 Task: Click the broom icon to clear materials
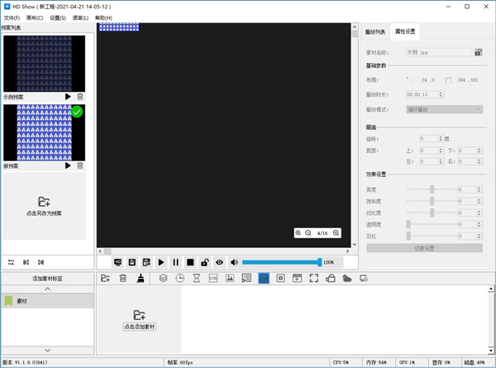tap(141, 279)
